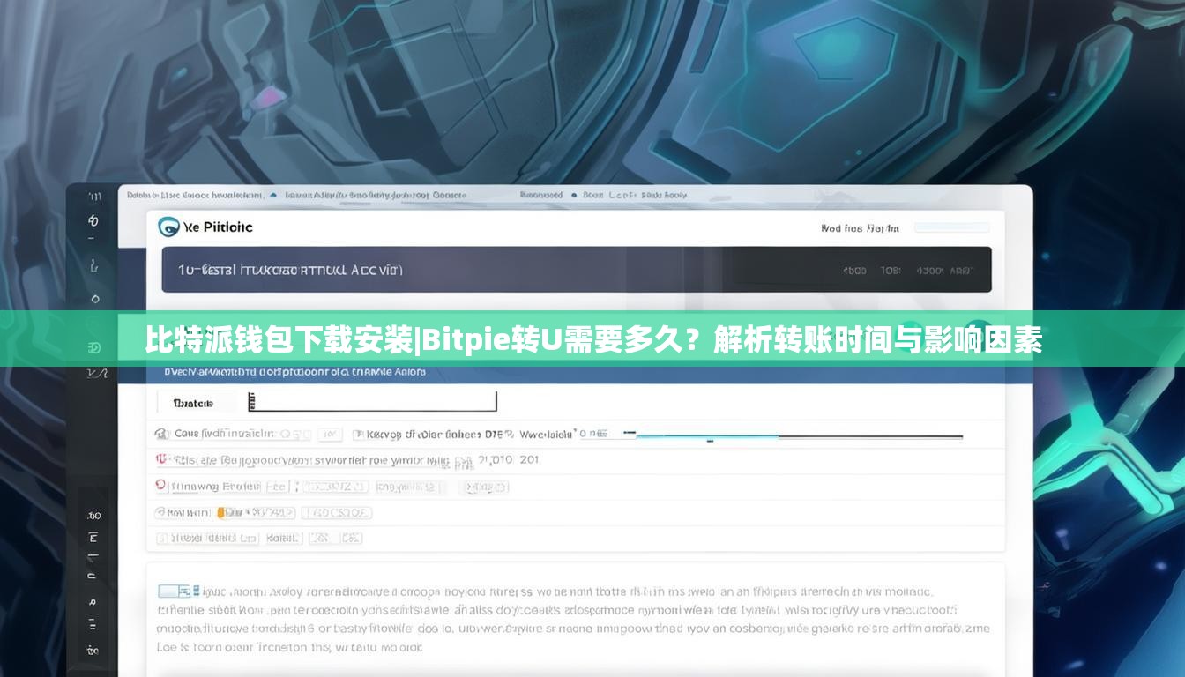Click the teal progress bar after Wvvclaioh
Viewport: 1185px width, 677px height.
707,435
